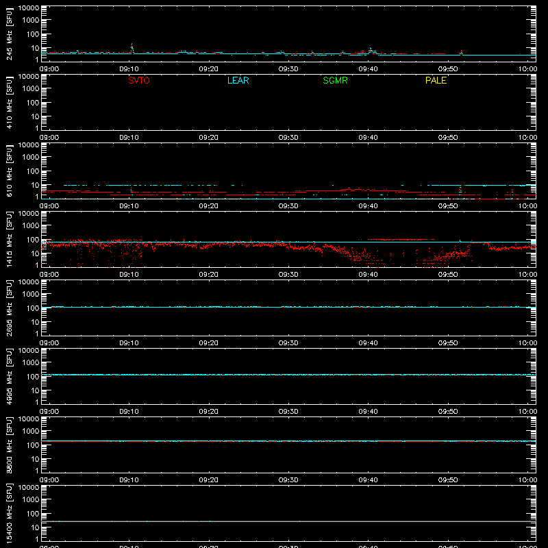Viewport: 548px width, 548px height.
Task: Select the 4995 MHz [SFU] axis title
Action: (x=10, y=376)
